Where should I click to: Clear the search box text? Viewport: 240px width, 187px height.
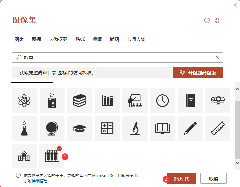click(x=217, y=57)
